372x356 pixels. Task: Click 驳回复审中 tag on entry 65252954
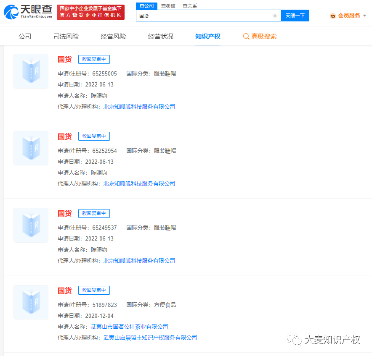click(94, 136)
